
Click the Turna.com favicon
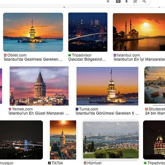click(77, 109)
